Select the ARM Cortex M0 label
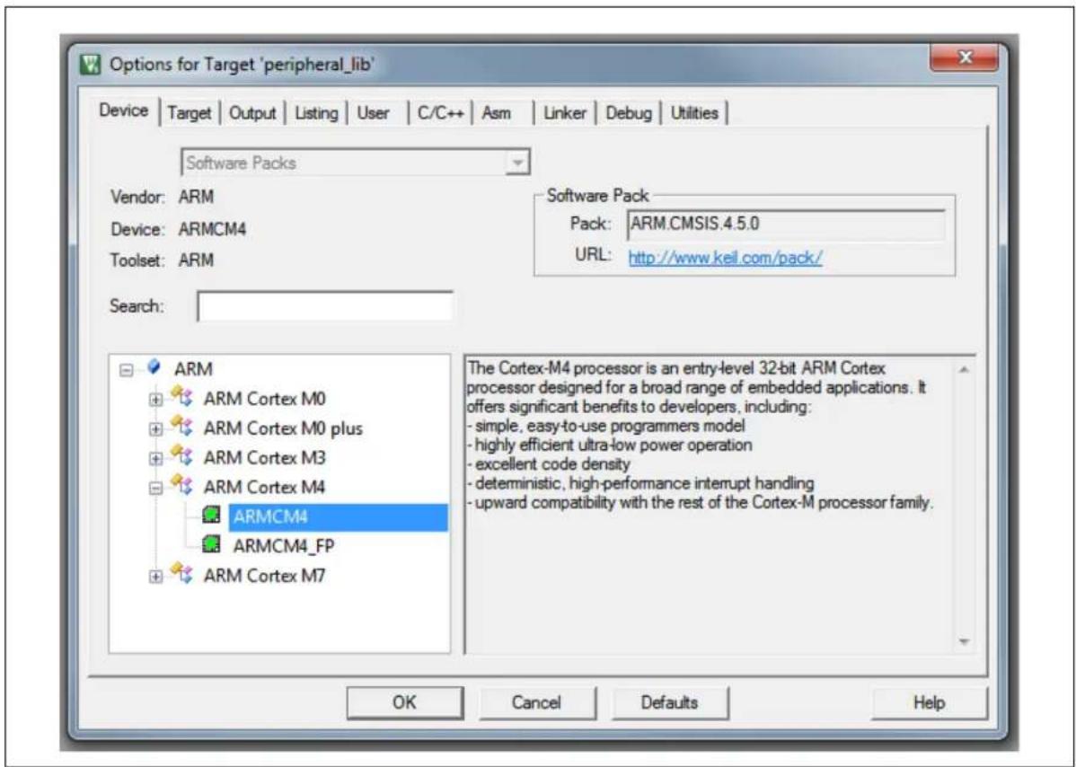1076x767 pixels. click(264, 399)
